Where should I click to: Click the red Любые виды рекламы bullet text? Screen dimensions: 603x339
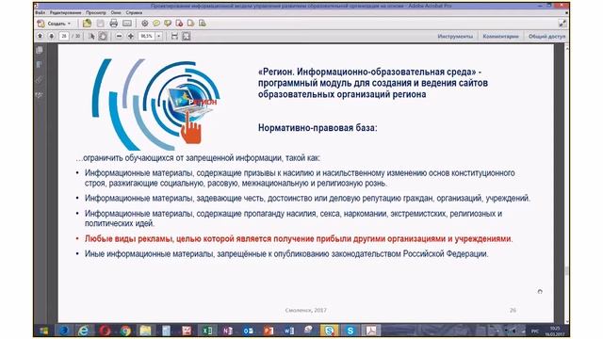coord(299,238)
